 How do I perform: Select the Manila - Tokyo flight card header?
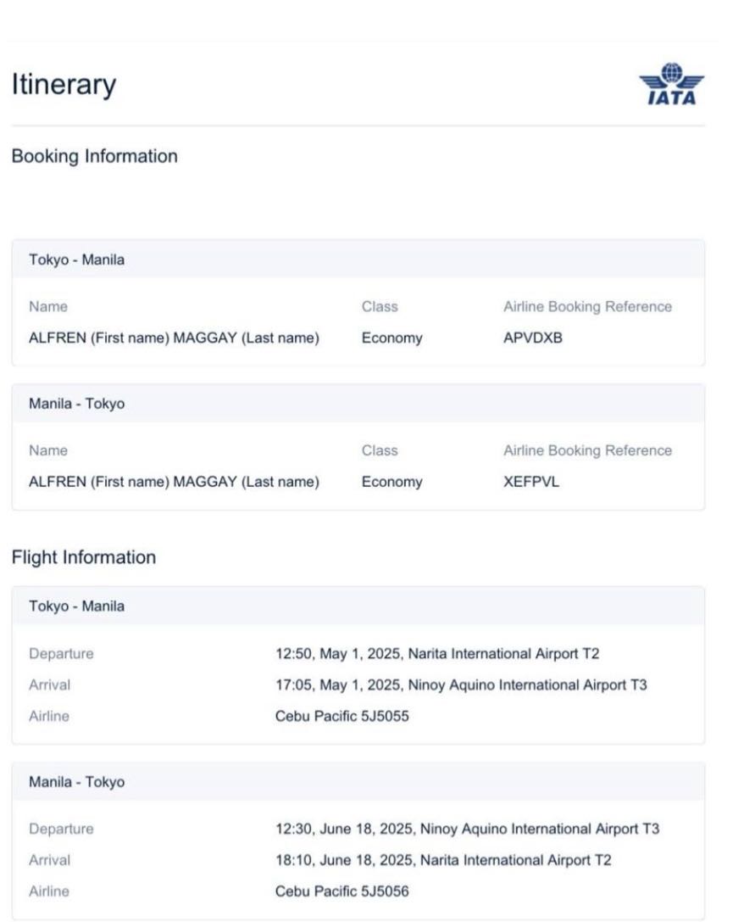pyautogui.click(x=76, y=782)
